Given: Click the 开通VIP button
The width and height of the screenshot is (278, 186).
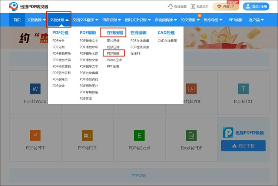Looking at the screenshot, I should pyautogui.click(x=226, y=7).
